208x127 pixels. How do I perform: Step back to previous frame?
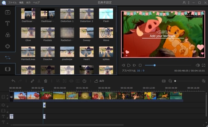[x=123, y=65]
